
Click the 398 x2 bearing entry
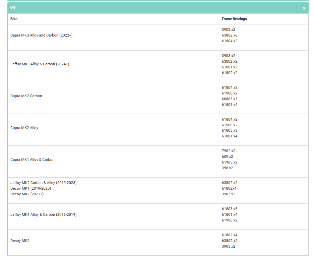pyautogui.click(x=227, y=168)
